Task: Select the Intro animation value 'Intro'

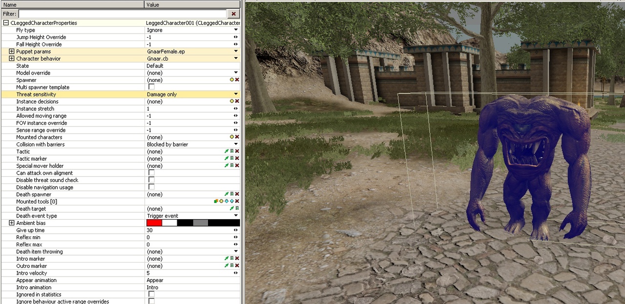Action: coord(152,287)
